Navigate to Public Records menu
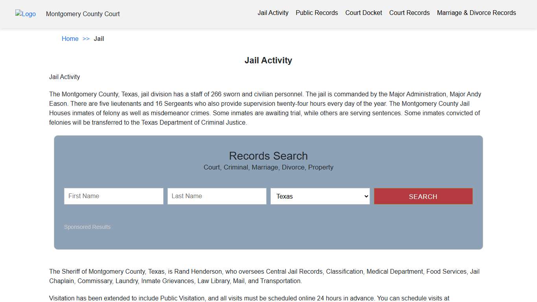Viewport: 537px width, 302px height. pyautogui.click(x=316, y=13)
